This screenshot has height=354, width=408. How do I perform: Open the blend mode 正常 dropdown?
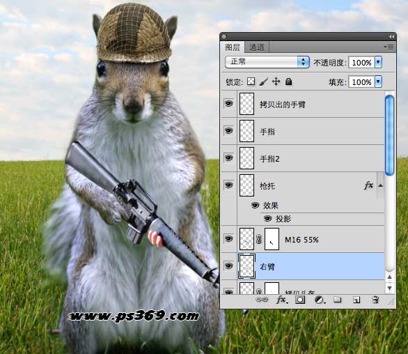click(x=267, y=62)
